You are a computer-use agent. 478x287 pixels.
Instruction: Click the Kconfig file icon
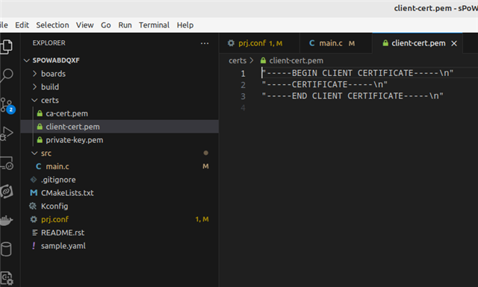pyautogui.click(x=33, y=206)
